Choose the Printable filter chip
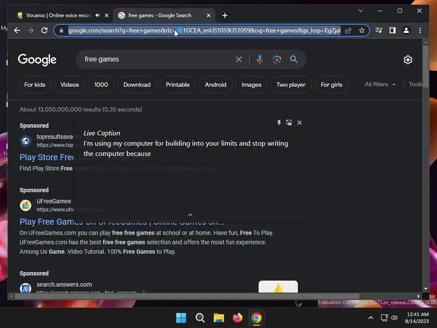437x328 pixels. pos(178,85)
